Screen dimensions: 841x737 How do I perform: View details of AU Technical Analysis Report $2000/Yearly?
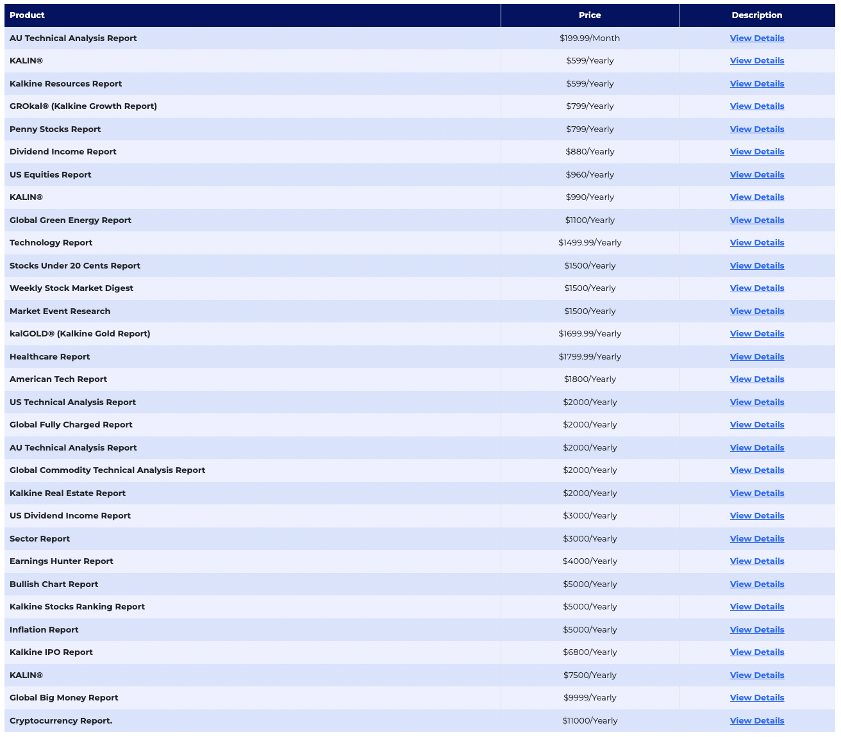tap(757, 447)
